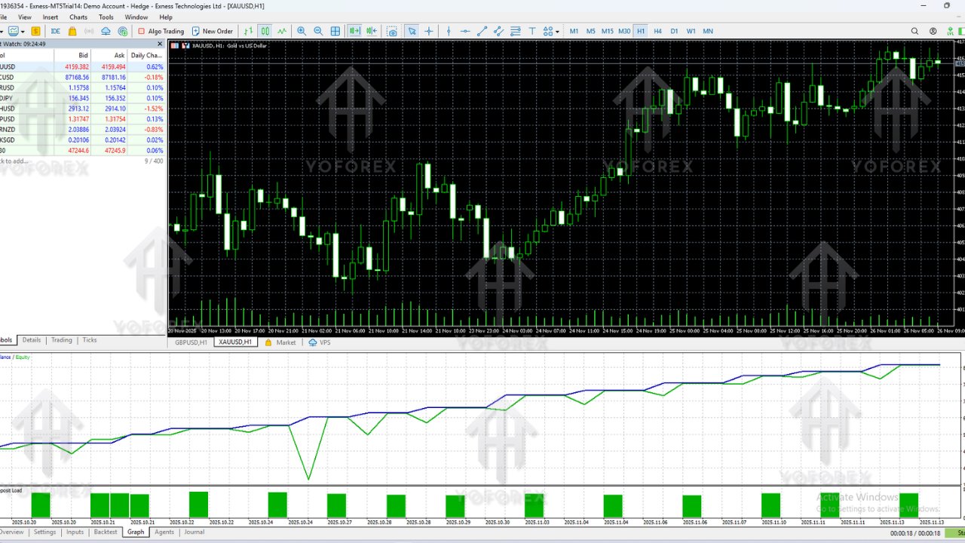Select the Crosshair tool
This screenshot has height=543, width=965.
429,31
